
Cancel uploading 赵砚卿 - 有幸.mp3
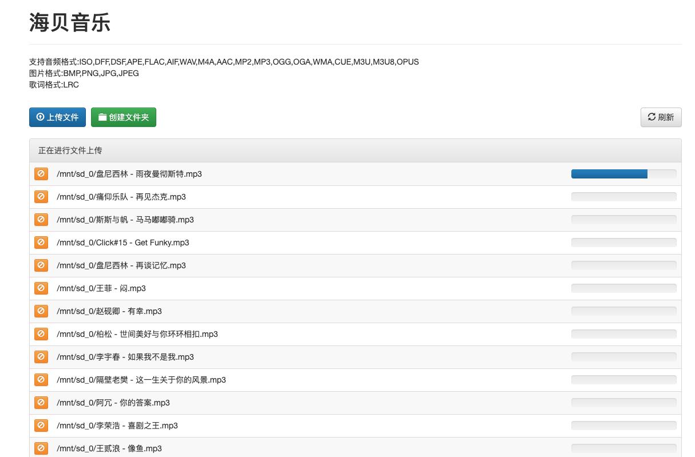41,311
